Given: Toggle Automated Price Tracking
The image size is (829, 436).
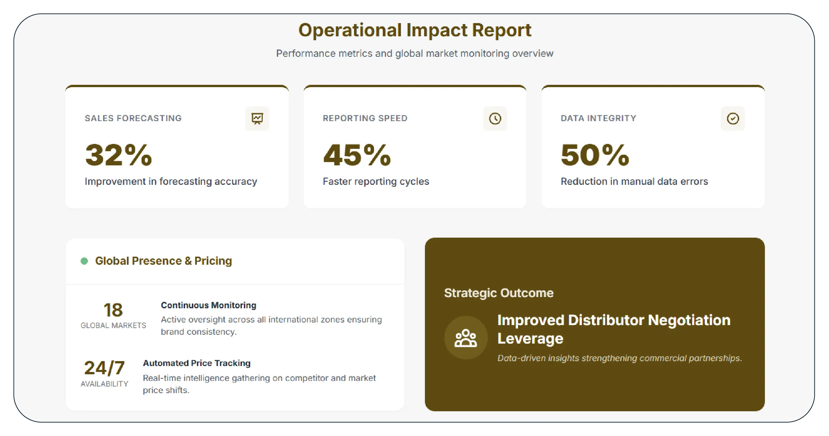Looking at the screenshot, I should [x=196, y=363].
